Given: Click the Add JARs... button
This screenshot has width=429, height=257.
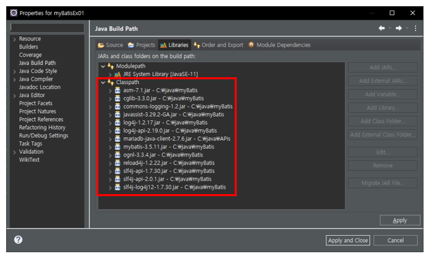Looking at the screenshot, I should click(x=382, y=67).
